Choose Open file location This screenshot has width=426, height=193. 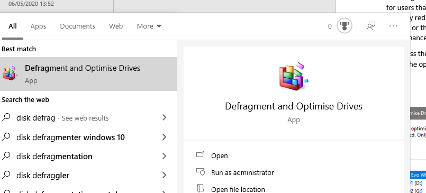(238, 189)
